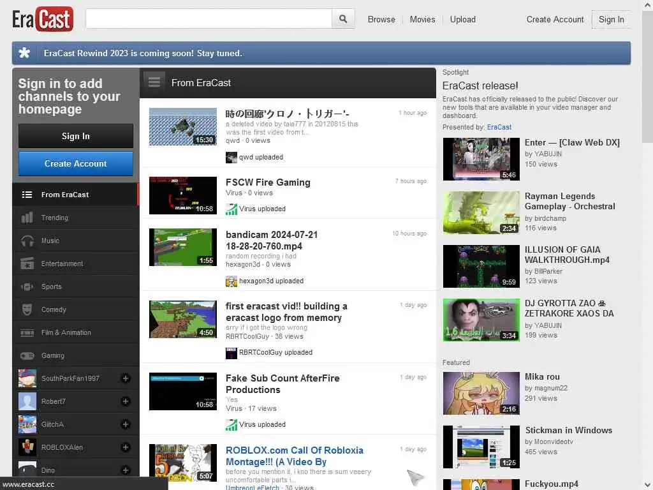Click the Trending bar chart icon

(27, 218)
